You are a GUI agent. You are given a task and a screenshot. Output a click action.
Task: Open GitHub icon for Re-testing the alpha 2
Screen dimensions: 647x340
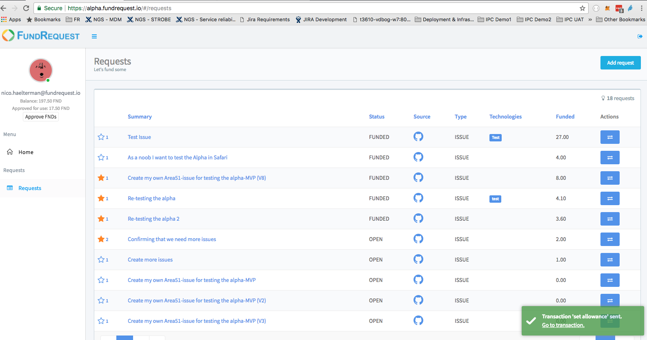tap(418, 218)
